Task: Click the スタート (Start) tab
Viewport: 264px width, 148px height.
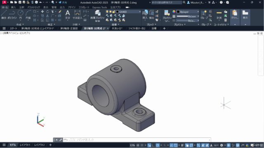Action: tap(13, 28)
